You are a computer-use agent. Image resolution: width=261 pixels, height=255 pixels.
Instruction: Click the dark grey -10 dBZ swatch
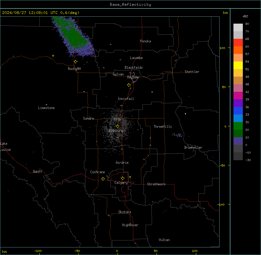click(x=238, y=156)
